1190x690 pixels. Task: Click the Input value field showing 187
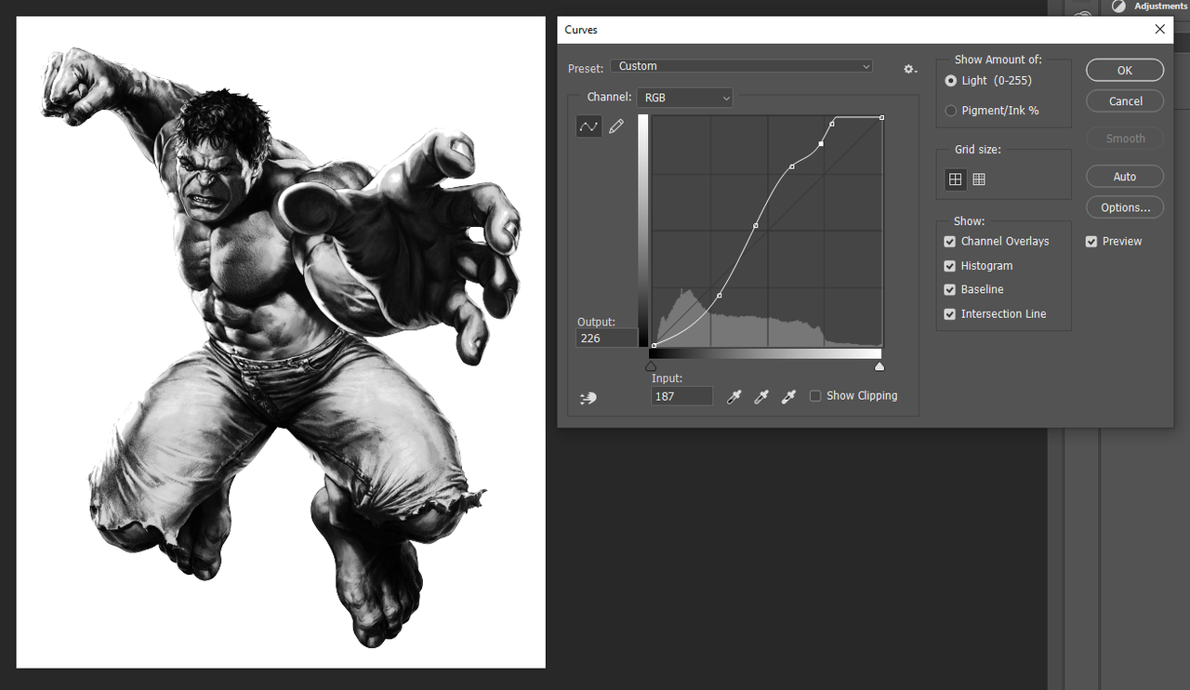[682, 396]
